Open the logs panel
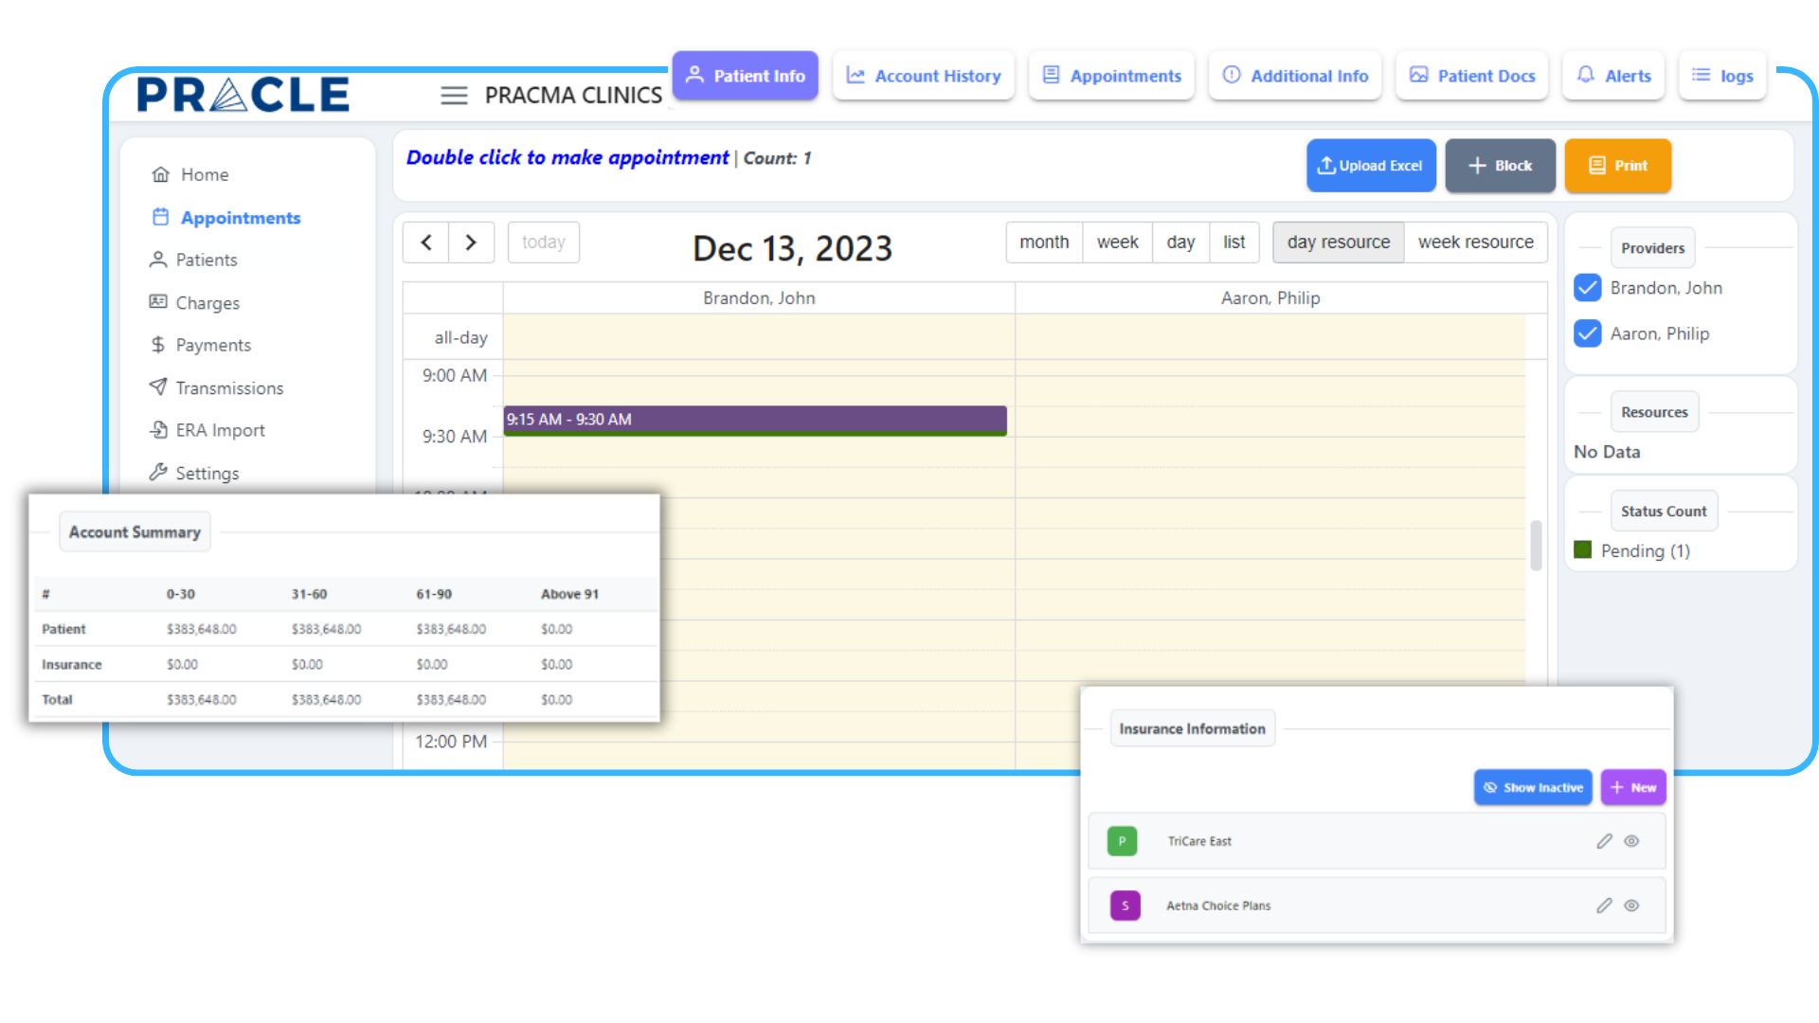Viewport: 1819px width, 1023px height. 1700,76
